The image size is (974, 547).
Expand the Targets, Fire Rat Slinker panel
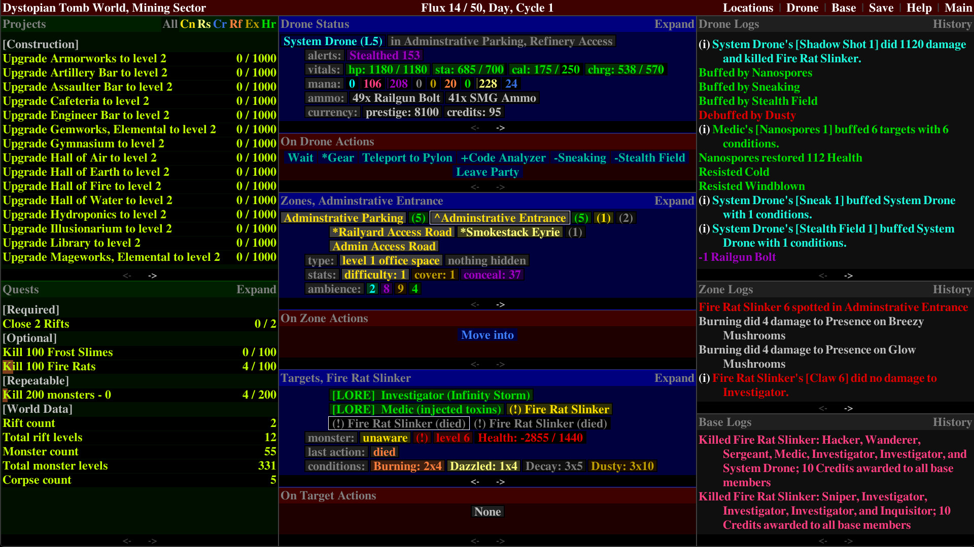(674, 378)
